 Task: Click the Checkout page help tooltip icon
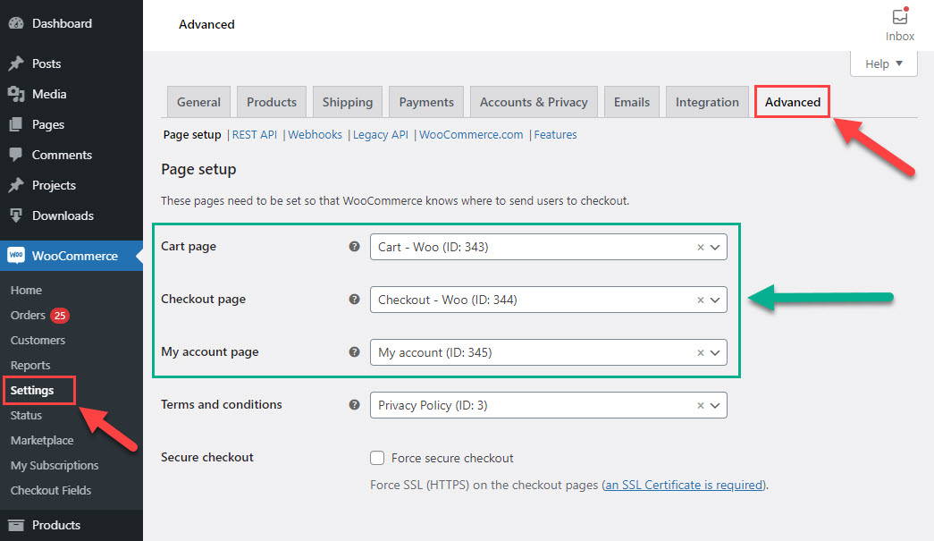(354, 299)
